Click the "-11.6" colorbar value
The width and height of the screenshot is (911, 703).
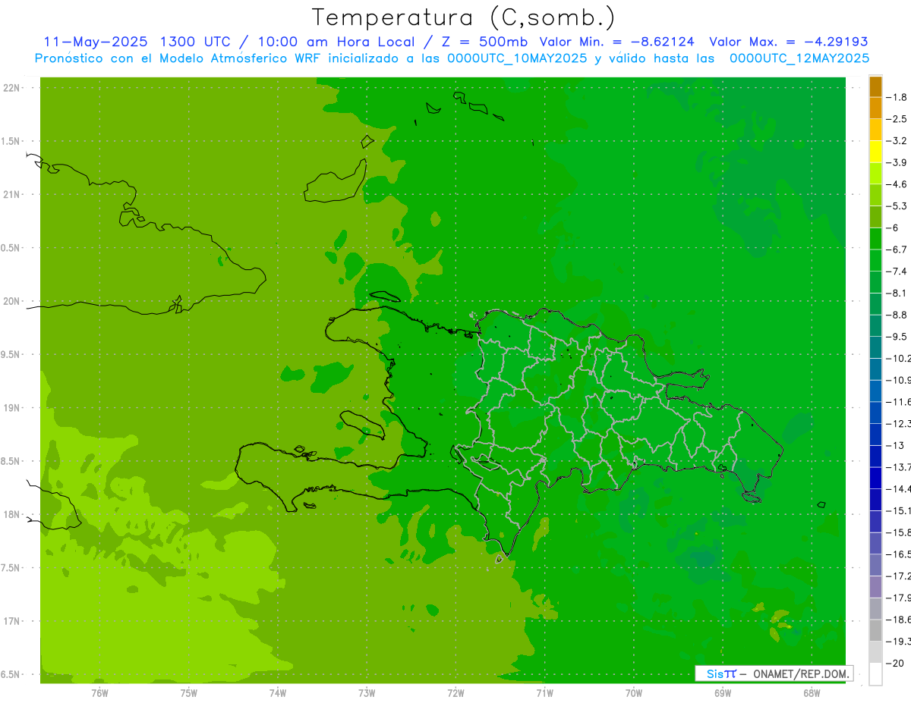point(899,402)
